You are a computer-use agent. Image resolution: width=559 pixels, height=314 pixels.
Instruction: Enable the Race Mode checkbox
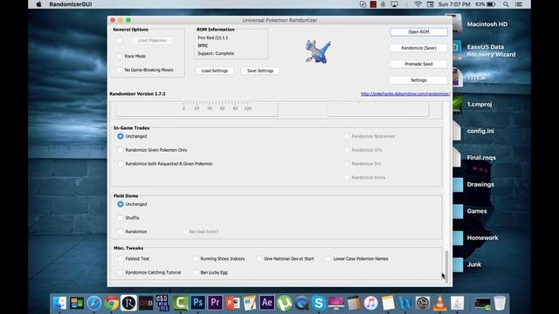click(120, 56)
